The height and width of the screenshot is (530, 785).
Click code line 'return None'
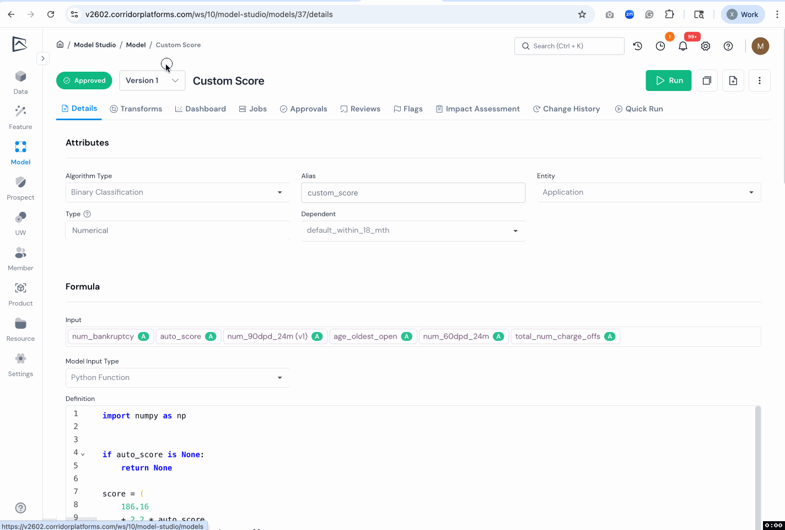pos(147,468)
